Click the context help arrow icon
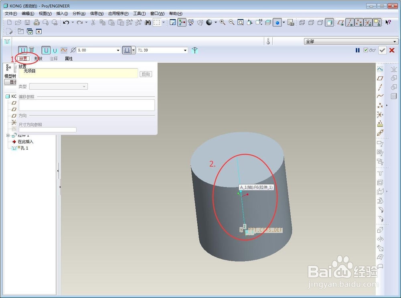This screenshot has height=298, width=401. click(x=388, y=22)
